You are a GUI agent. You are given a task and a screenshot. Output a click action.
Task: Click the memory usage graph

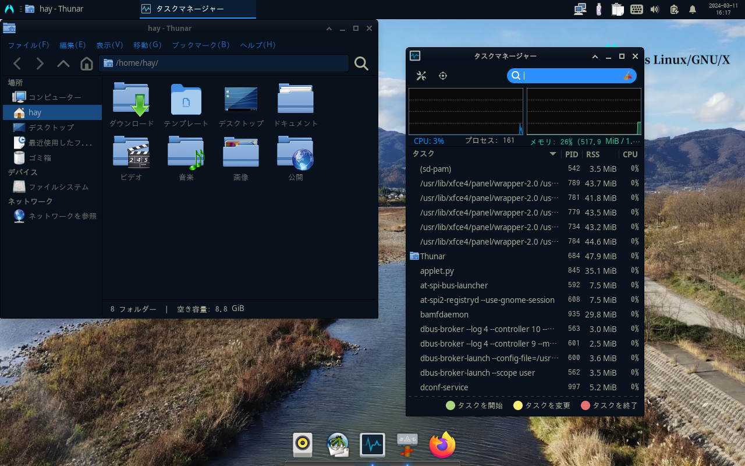(584, 111)
